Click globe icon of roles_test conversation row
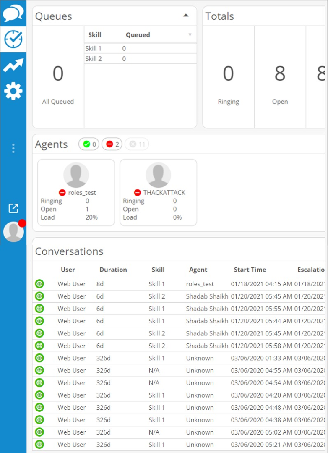 [x=39, y=284]
